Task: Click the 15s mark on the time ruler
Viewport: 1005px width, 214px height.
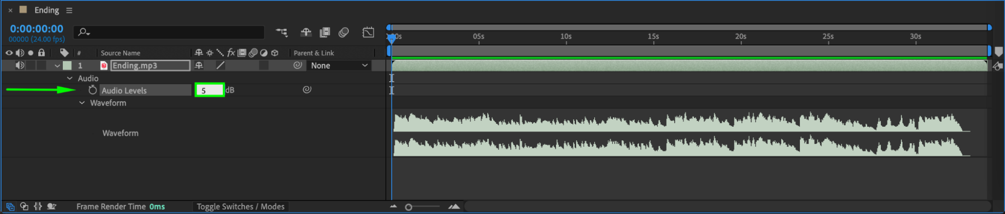Action: pos(653,37)
